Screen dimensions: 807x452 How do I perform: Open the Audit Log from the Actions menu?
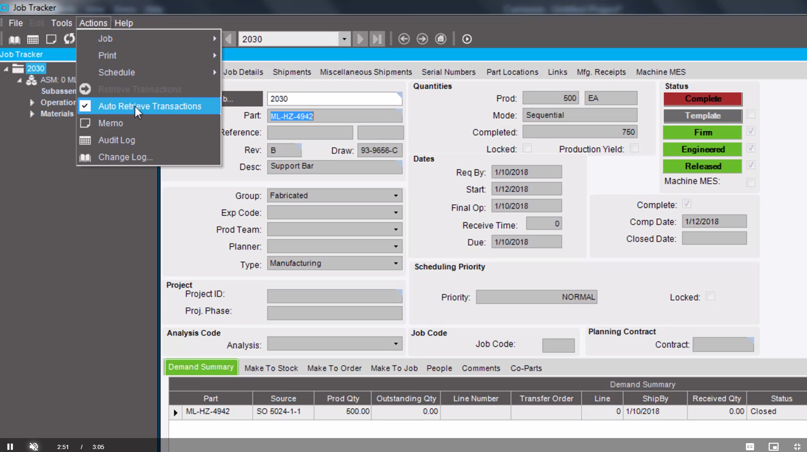pos(117,140)
